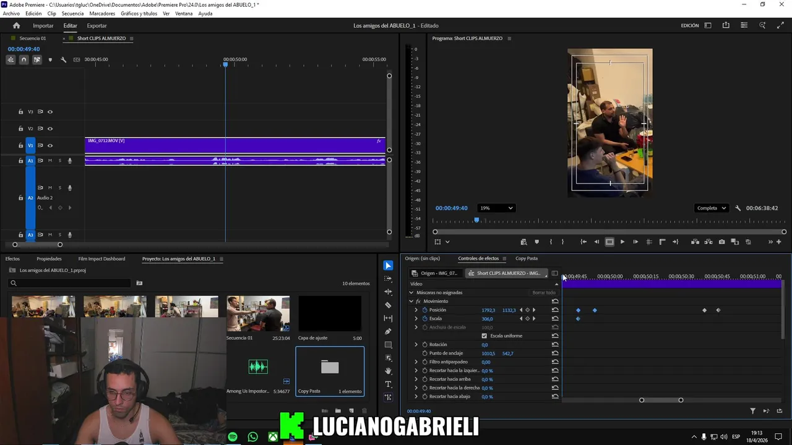
Task: Toggle Rotación animation stopwatch
Action: (425, 345)
